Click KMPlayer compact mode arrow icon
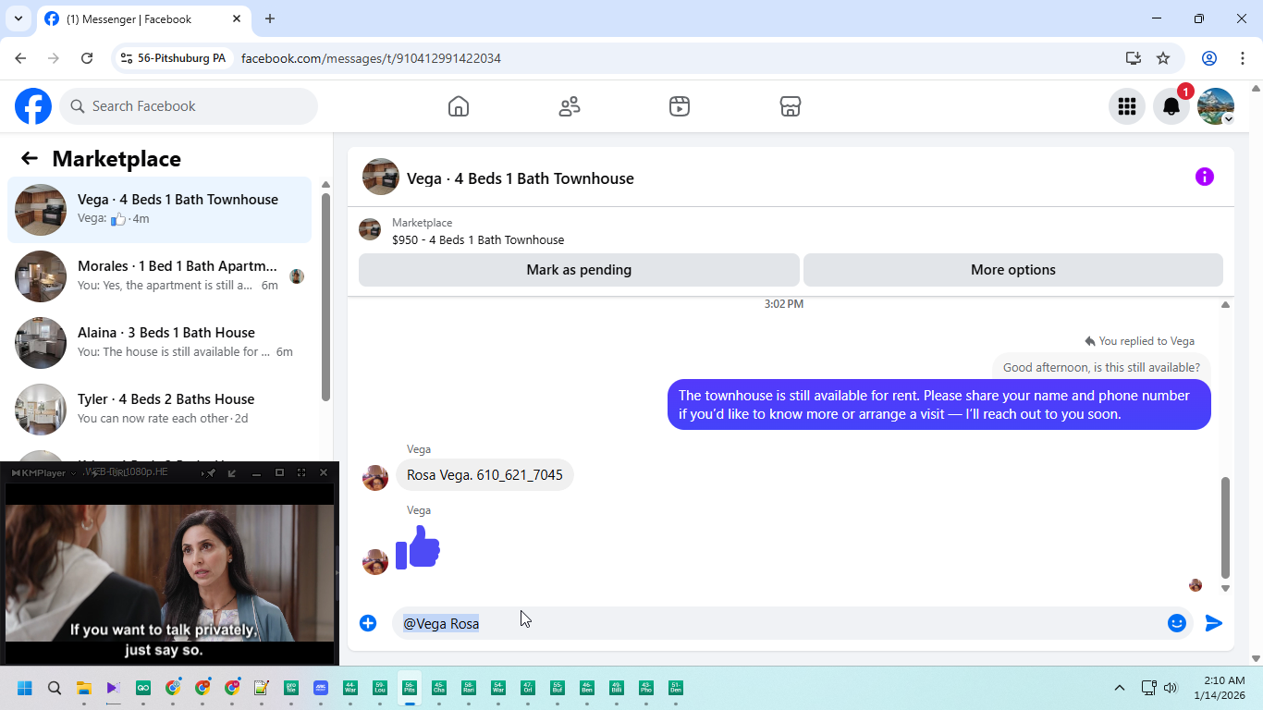 [x=232, y=473]
